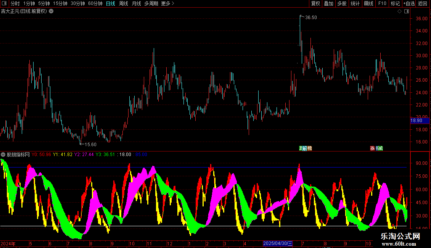Toggle the right info panel icon
The height and width of the screenshot is (248, 431).
tap(407, 11)
